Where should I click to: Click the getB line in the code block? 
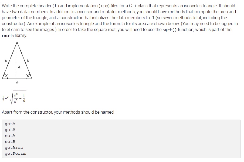click(10, 130)
